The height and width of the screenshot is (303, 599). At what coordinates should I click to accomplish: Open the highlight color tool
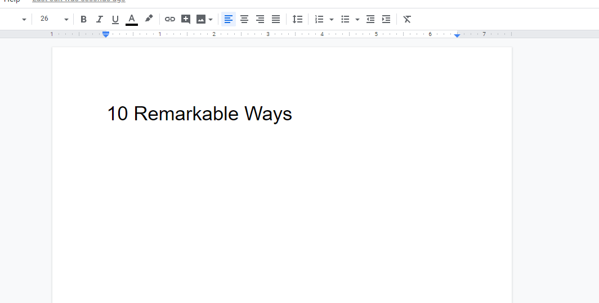149,19
